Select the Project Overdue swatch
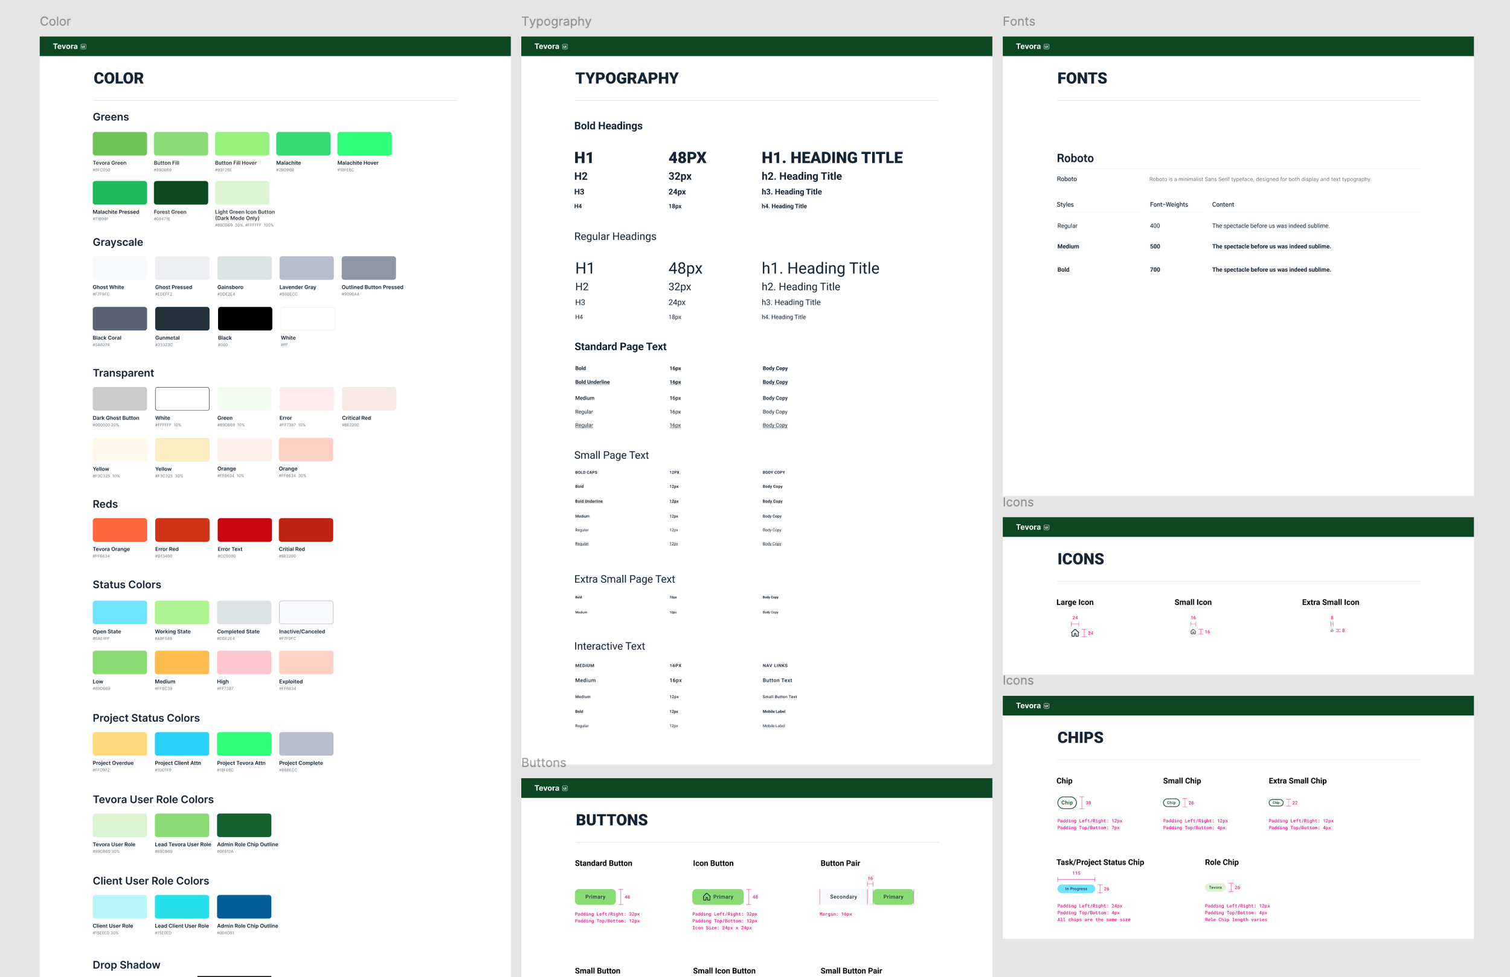1510x977 pixels. (x=119, y=743)
